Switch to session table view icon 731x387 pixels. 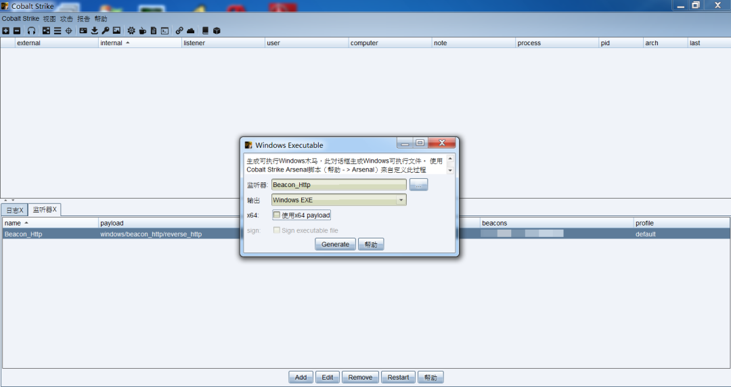[58, 30]
